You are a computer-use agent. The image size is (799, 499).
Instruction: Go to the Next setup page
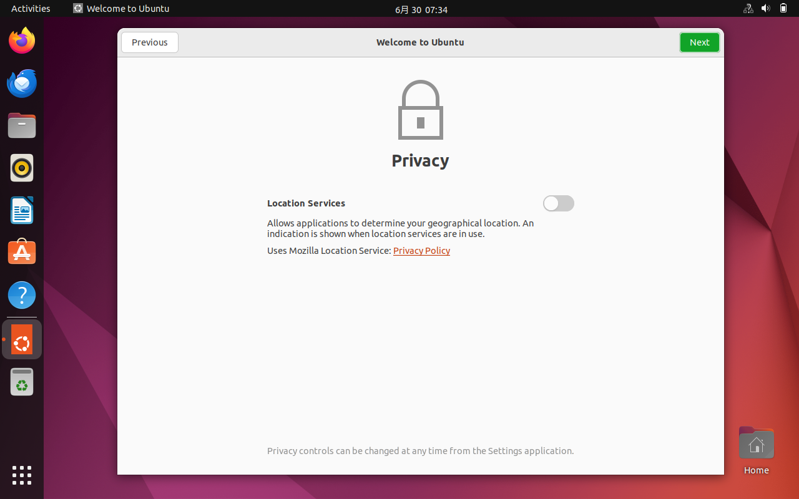coord(699,42)
